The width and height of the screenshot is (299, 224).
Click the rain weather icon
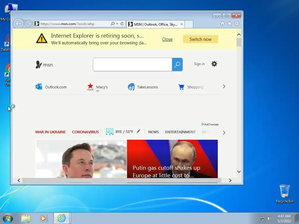point(110,132)
